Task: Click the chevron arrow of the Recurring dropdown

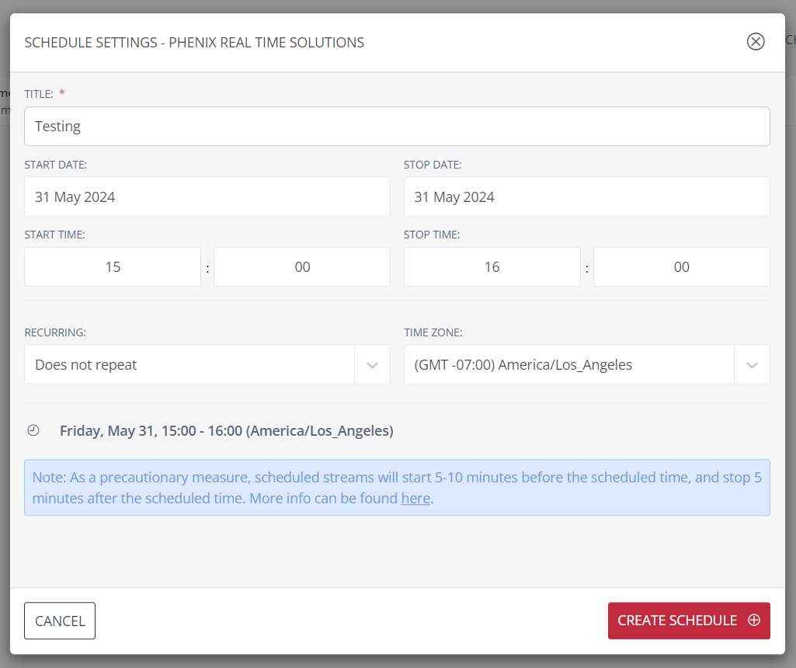Action: click(372, 365)
